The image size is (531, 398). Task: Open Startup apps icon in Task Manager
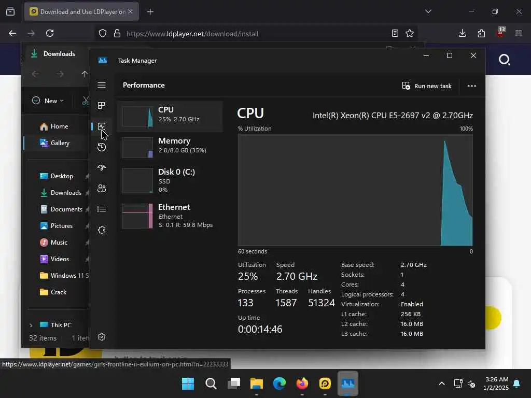pos(102,168)
